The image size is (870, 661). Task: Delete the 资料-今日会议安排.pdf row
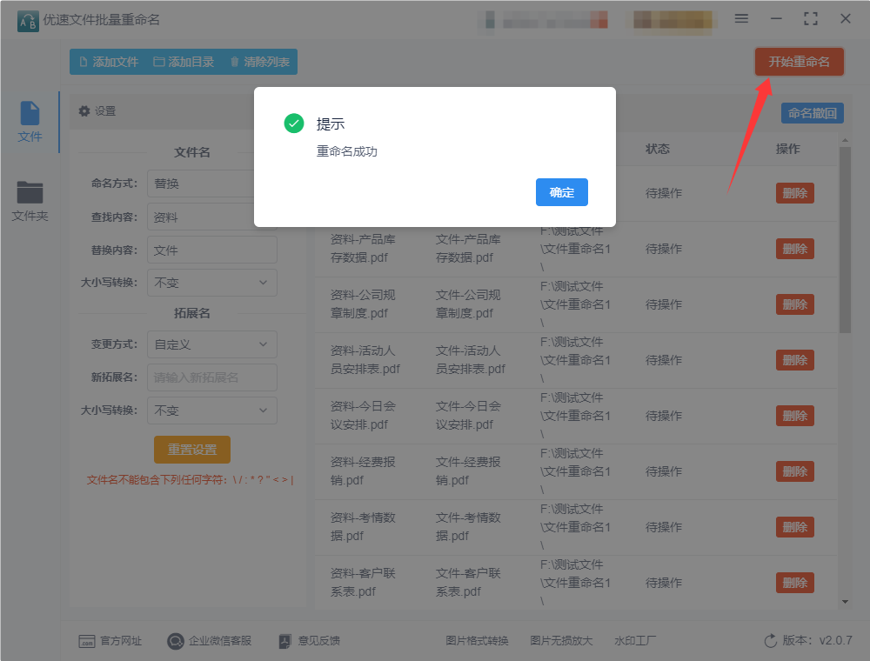point(794,416)
